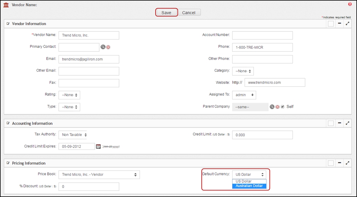357x197 pixels.
Task: Open the Default Currency dropdown
Action: click(249, 174)
